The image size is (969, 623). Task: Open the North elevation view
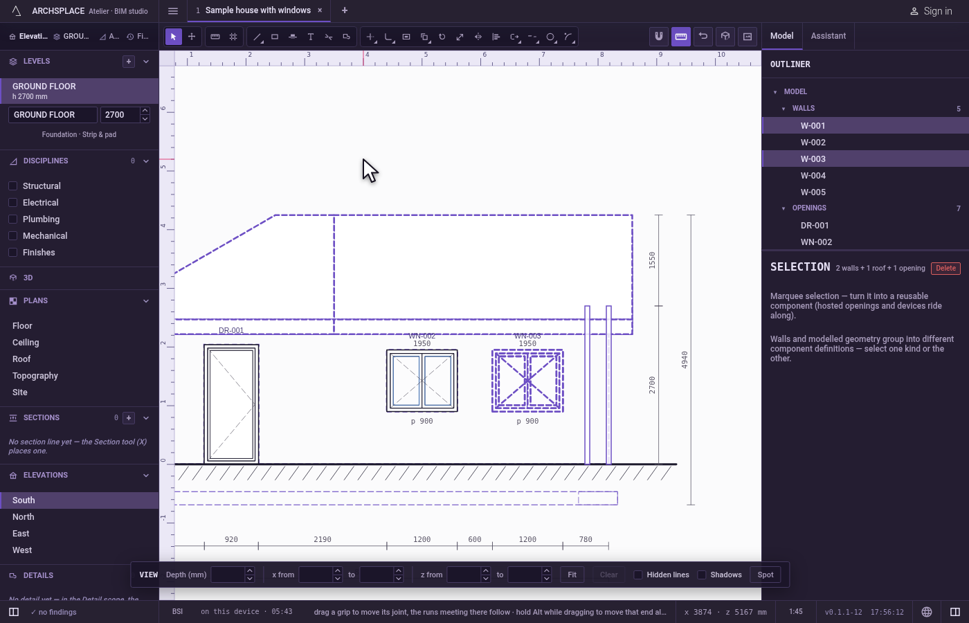79,517
